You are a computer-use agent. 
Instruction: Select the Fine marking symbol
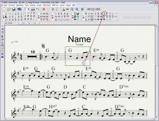click(x=95, y=19)
